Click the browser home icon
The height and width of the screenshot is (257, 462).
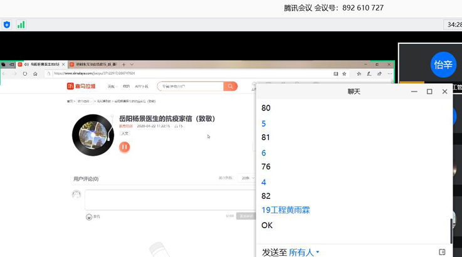coord(35,73)
